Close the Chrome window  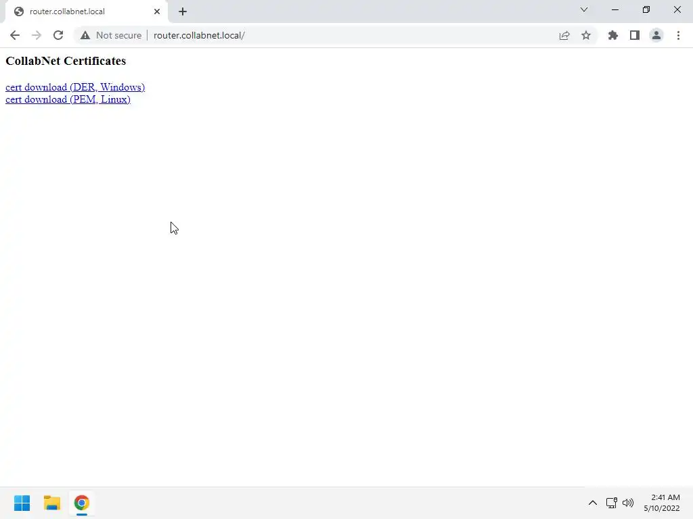point(677,9)
